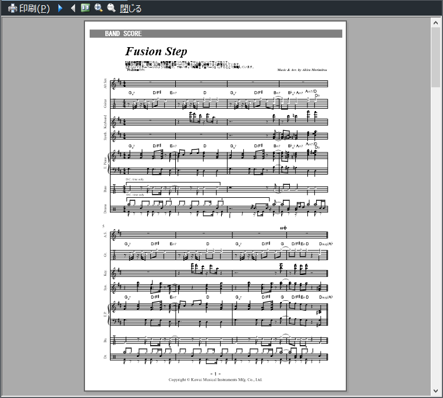Toggle two-page view icon
This screenshot has height=398, width=443.
pyautogui.click(x=86, y=8)
